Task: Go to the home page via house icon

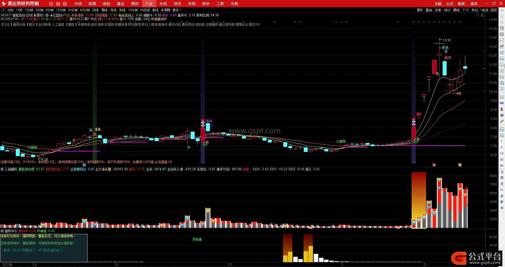Action: (51, 4)
